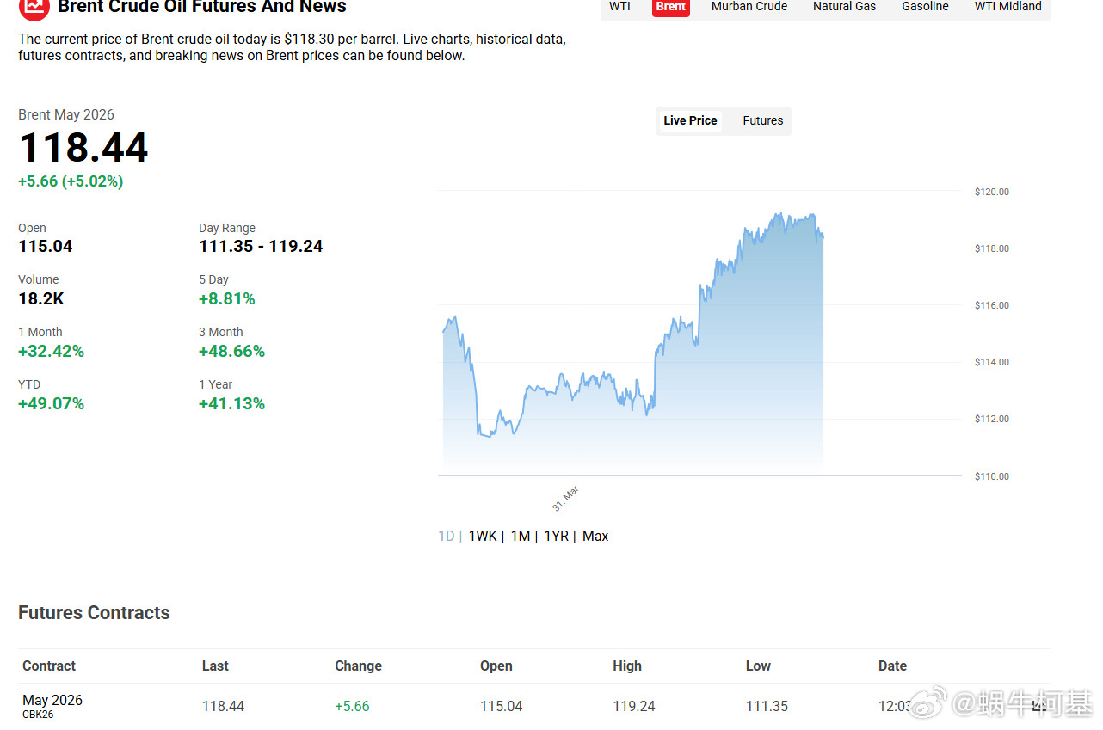
Task: Select the highlighted Brent tab
Action: (x=670, y=7)
